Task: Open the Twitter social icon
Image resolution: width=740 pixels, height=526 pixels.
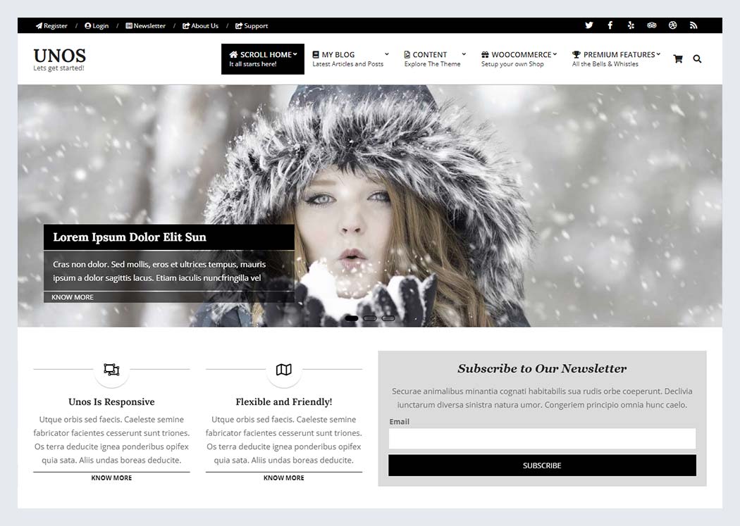Action: point(589,25)
